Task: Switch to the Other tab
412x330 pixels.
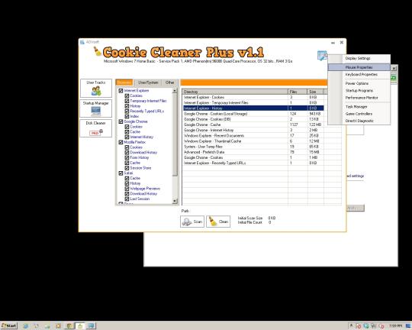Action: coord(169,82)
